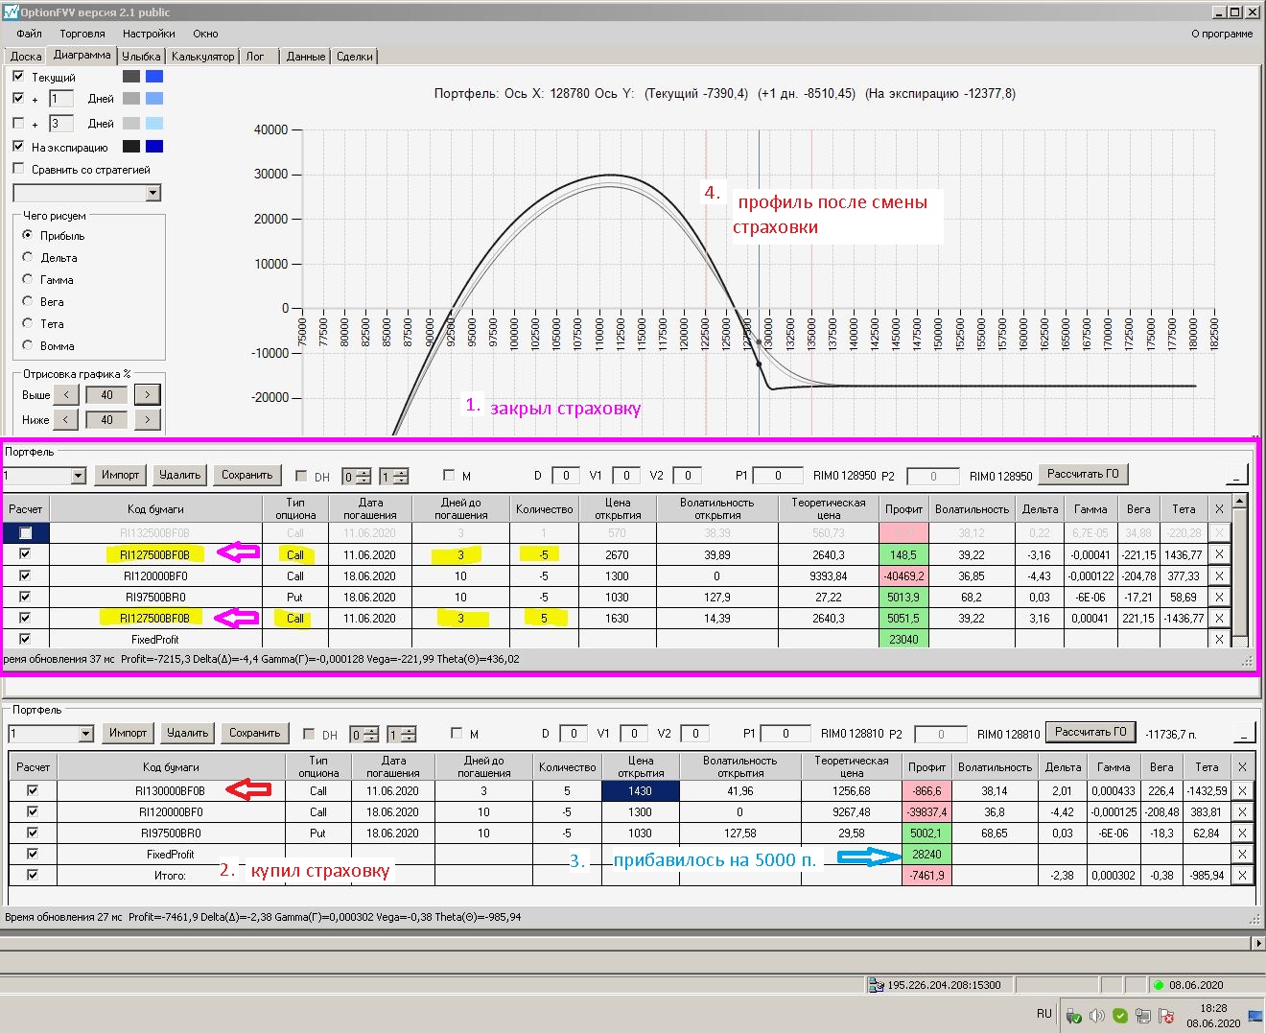Open the strategy comparison dropdown list
This screenshot has height=1033, width=1266.
152,193
